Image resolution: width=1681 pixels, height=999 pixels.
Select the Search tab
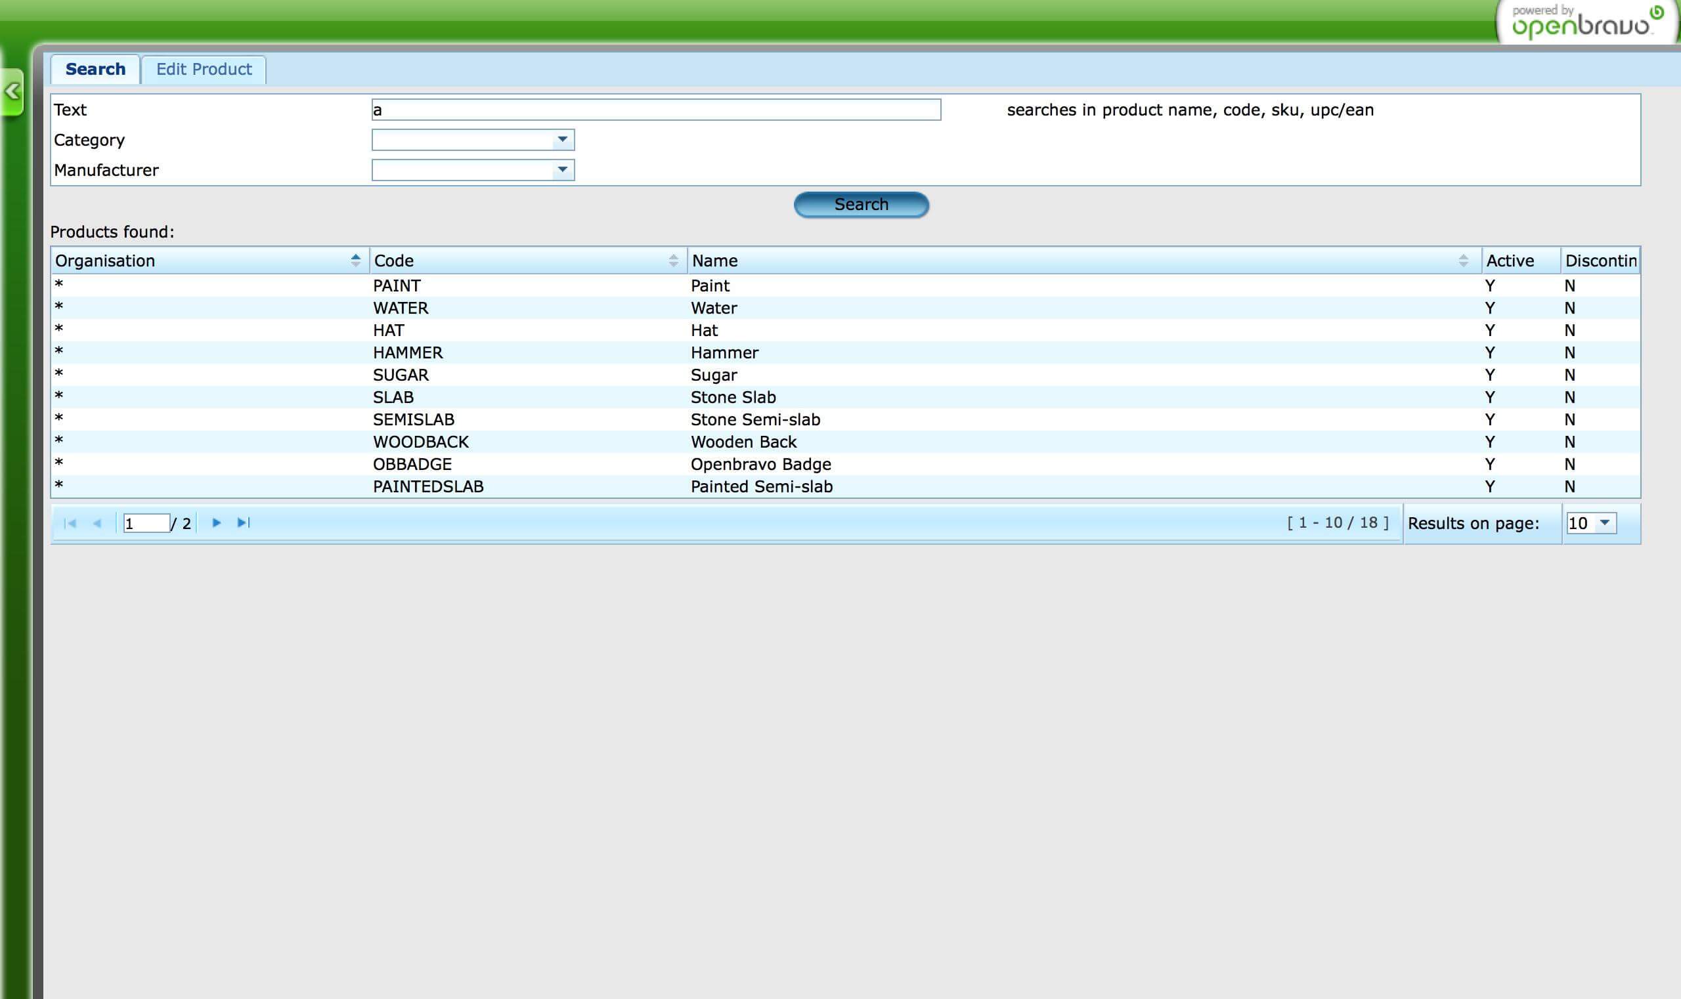pyautogui.click(x=97, y=69)
